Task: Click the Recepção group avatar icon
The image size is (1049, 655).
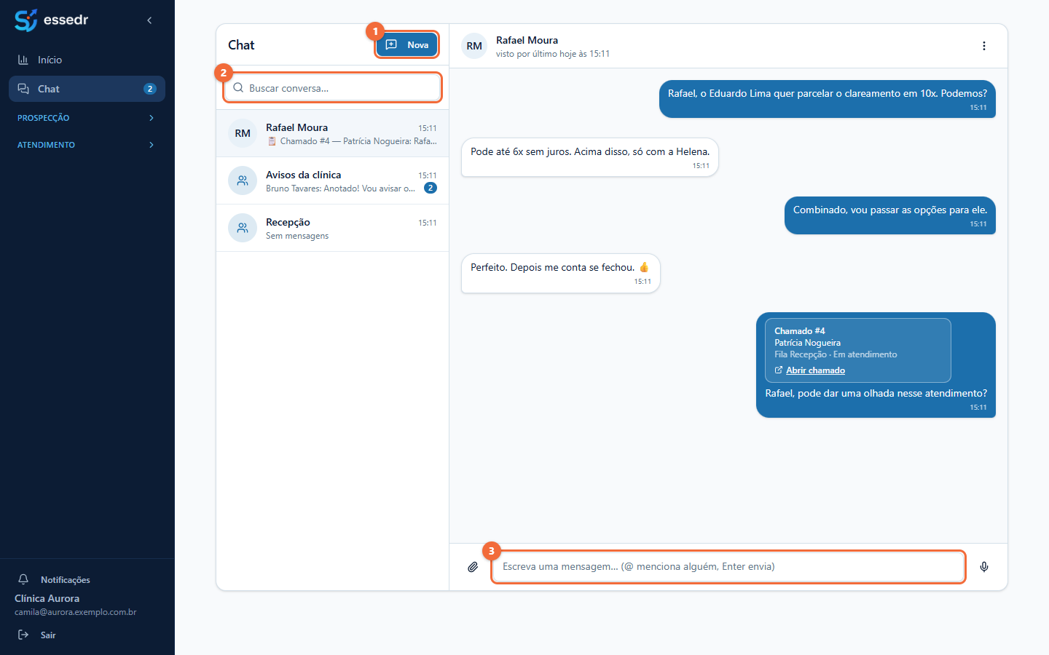Action: tap(243, 228)
